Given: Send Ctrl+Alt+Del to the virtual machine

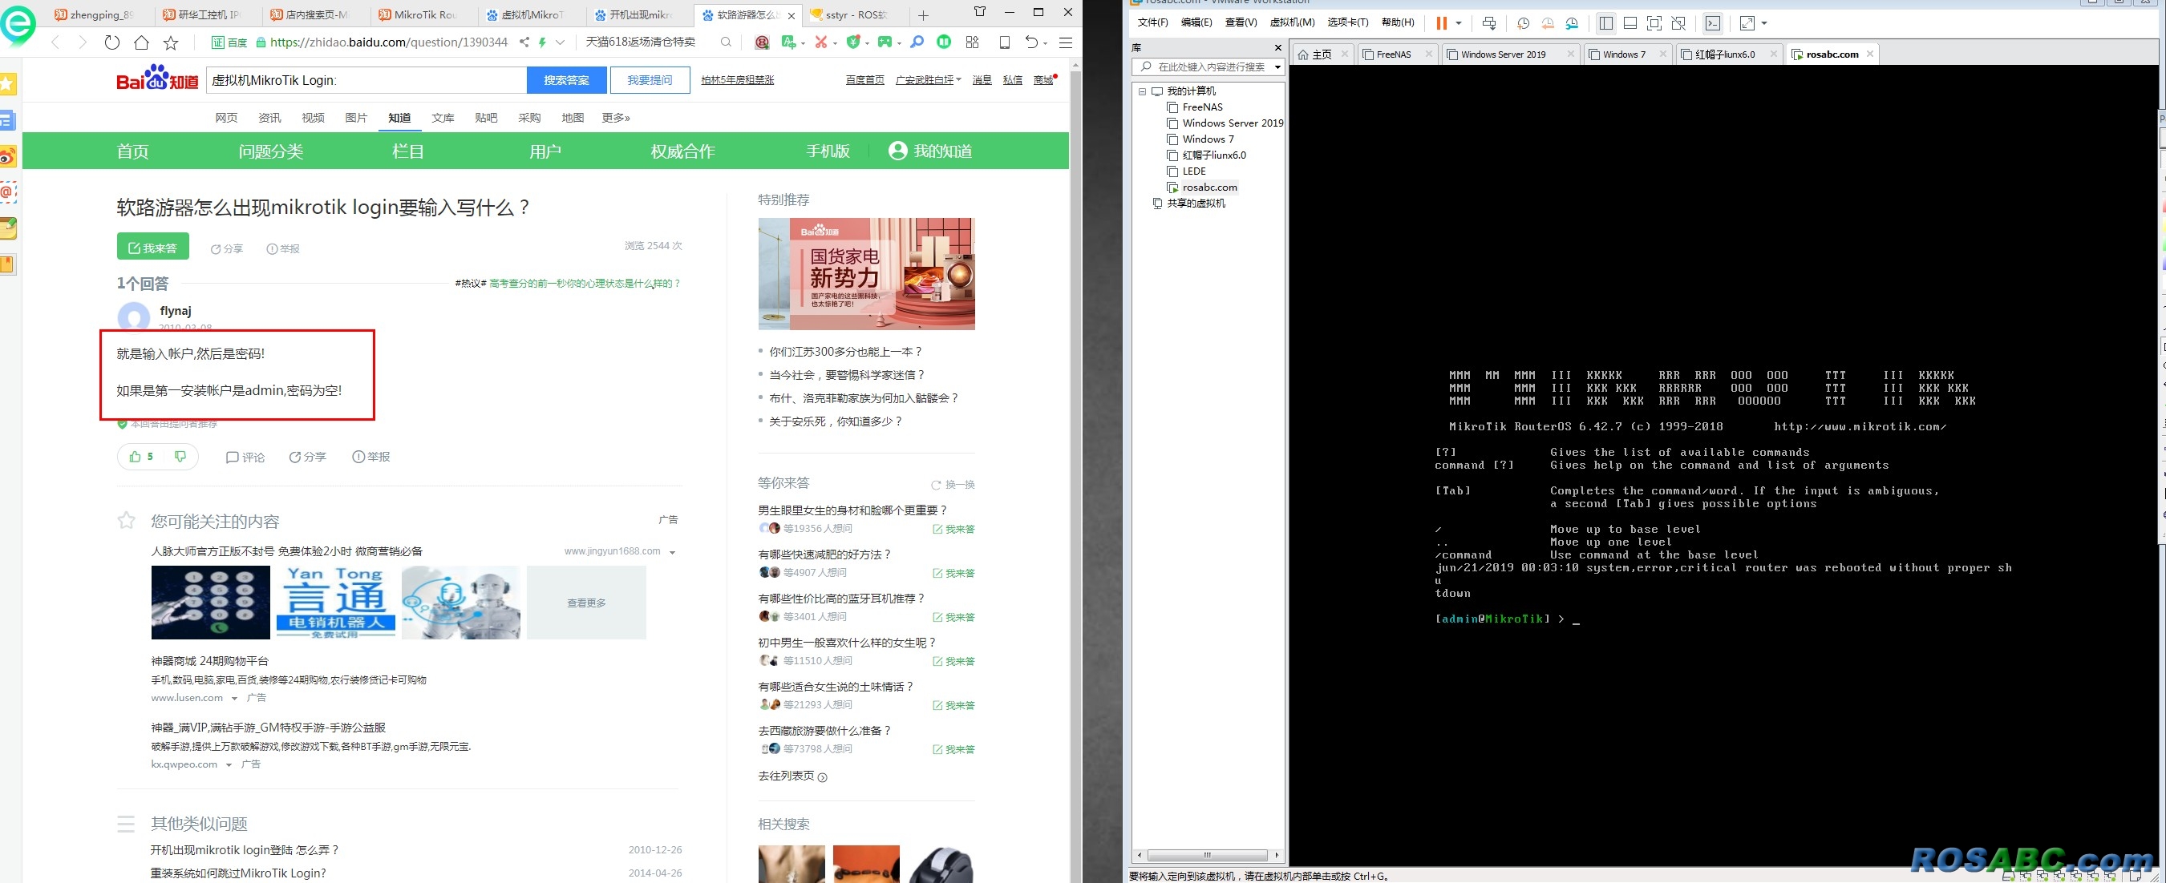Looking at the screenshot, I should point(1489,23).
